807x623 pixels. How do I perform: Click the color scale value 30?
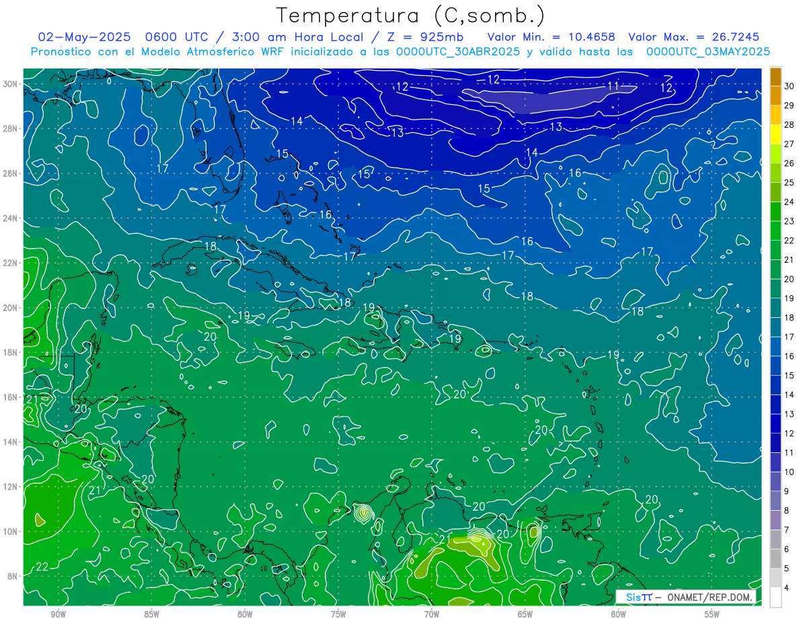(x=790, y=86)
